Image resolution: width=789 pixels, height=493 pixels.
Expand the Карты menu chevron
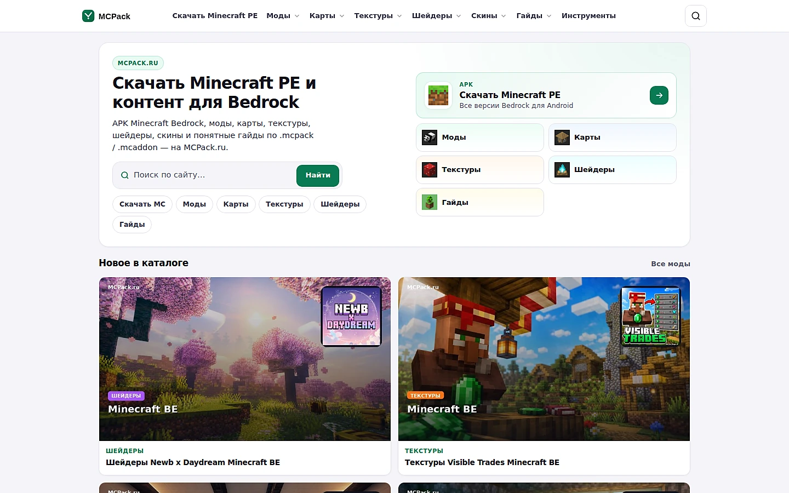tap(342, 16)
